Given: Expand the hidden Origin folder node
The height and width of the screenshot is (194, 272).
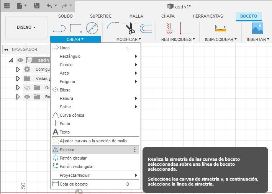Looking at the screenshot, I should pos(18,88).
